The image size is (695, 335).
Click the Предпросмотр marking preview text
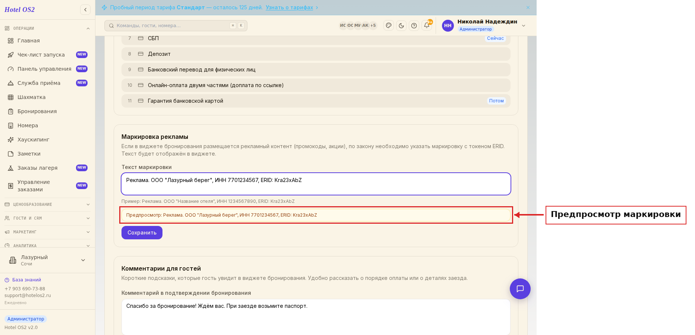(x=221, y=215)
